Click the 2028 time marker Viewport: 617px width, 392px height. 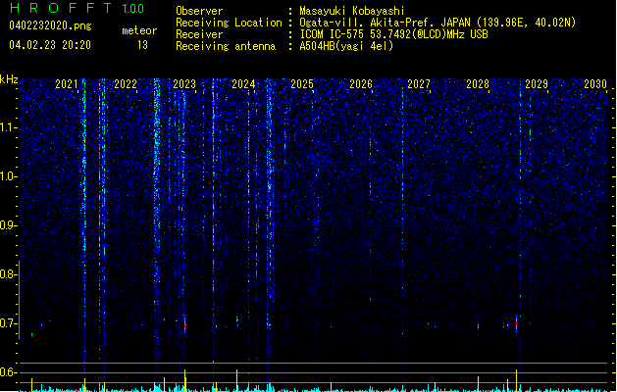pos(478,84)
